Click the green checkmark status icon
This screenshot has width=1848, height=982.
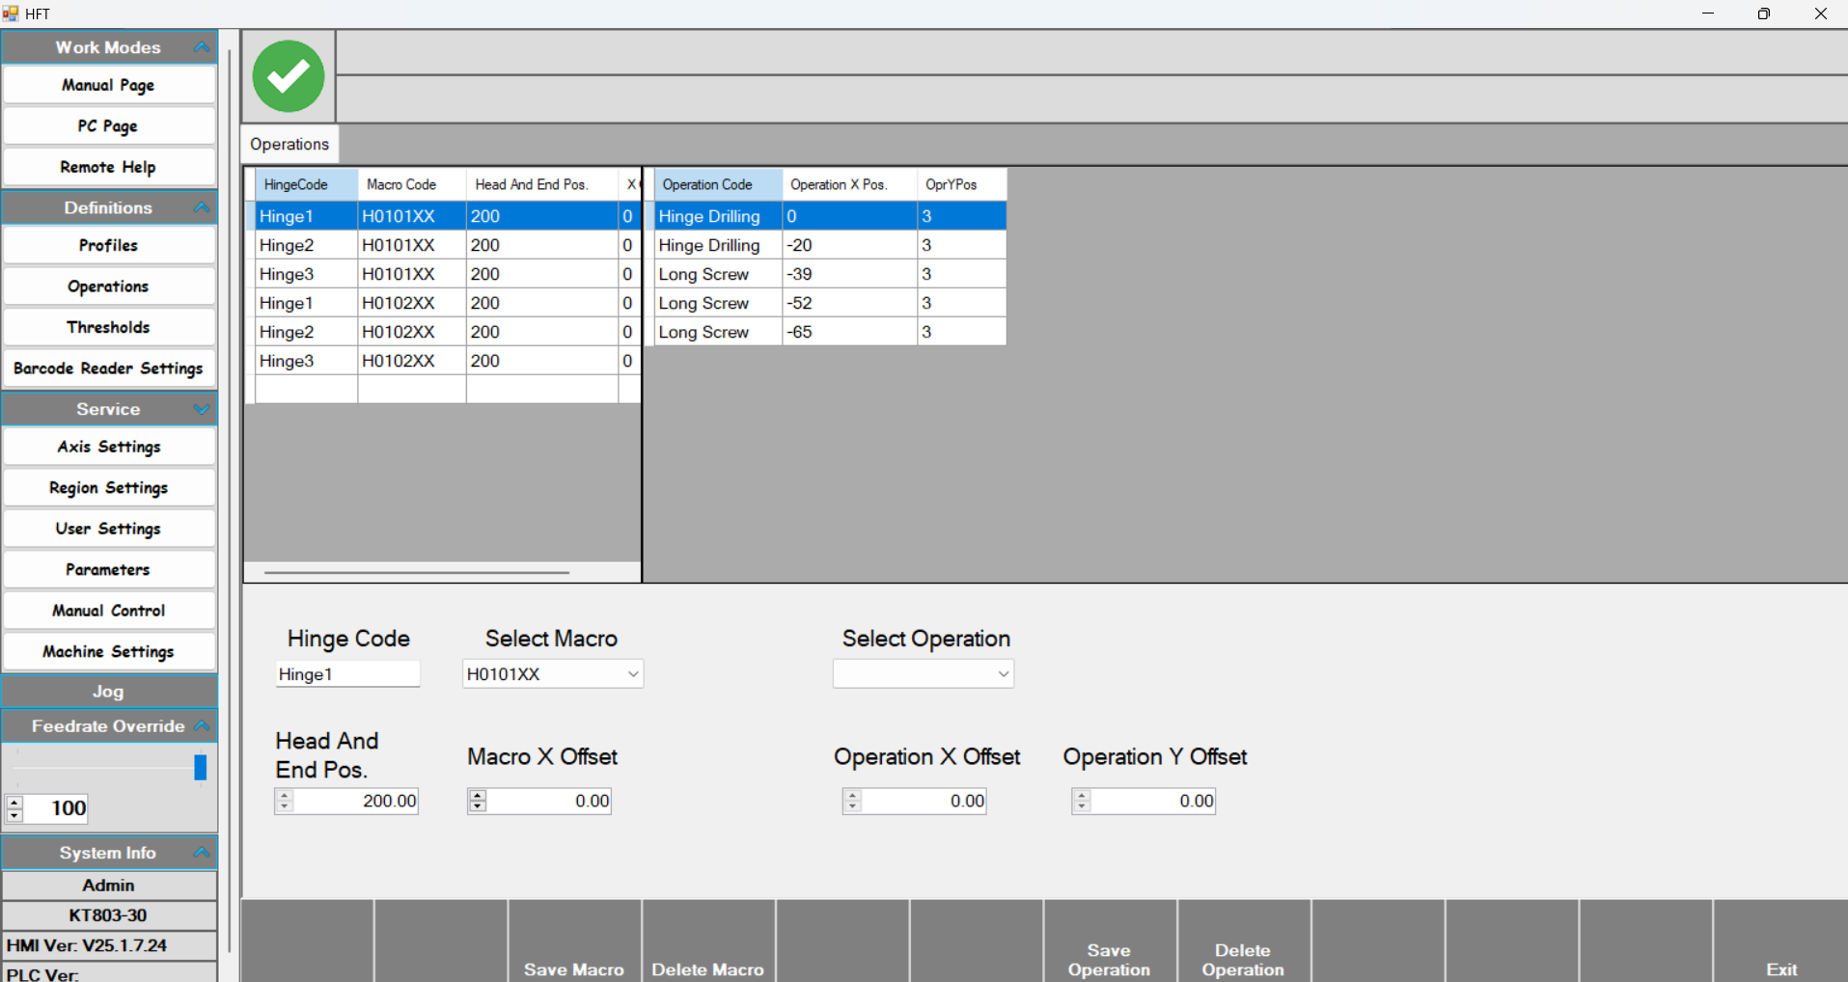click(288, 76)
